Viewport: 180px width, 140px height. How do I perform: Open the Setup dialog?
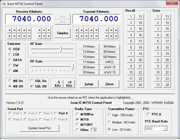pos(89,84)
